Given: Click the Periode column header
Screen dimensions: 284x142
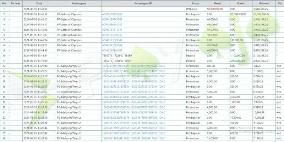Looking at the screenshot, I should (x=15, y=3).
